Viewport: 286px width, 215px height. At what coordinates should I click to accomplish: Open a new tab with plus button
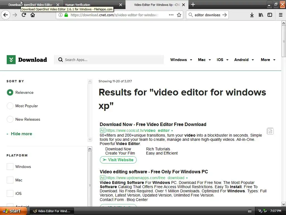point(193,4)
